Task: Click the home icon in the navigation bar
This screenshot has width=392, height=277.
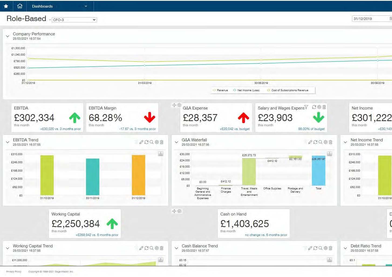Action: pyautogui.click(x=19, y=6)
